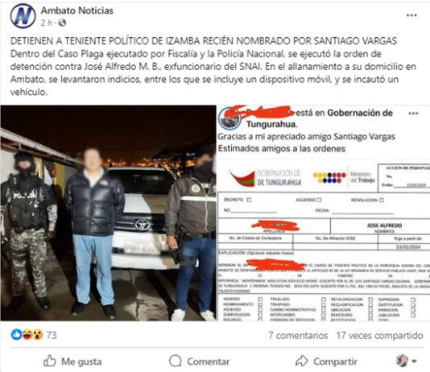Click the surprised wow reaction emoji
430x372 pixels.
point(38,335)
